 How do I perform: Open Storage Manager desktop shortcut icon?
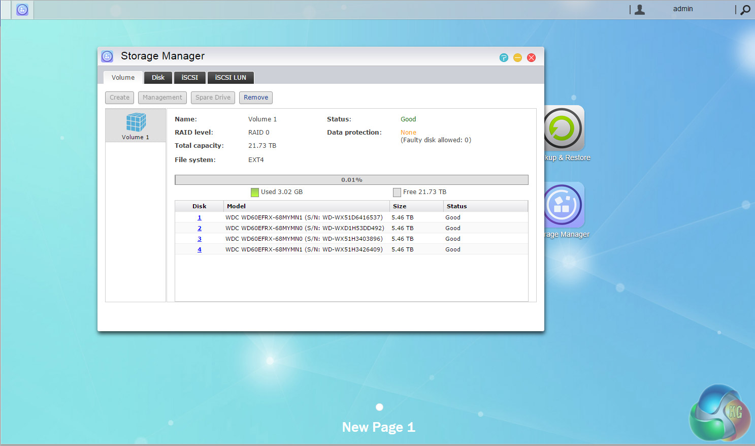point(564,205)
